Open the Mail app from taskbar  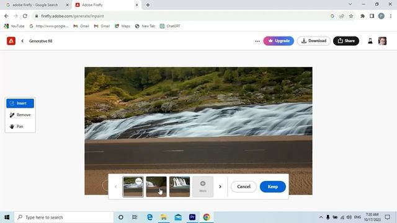point(178,217)
